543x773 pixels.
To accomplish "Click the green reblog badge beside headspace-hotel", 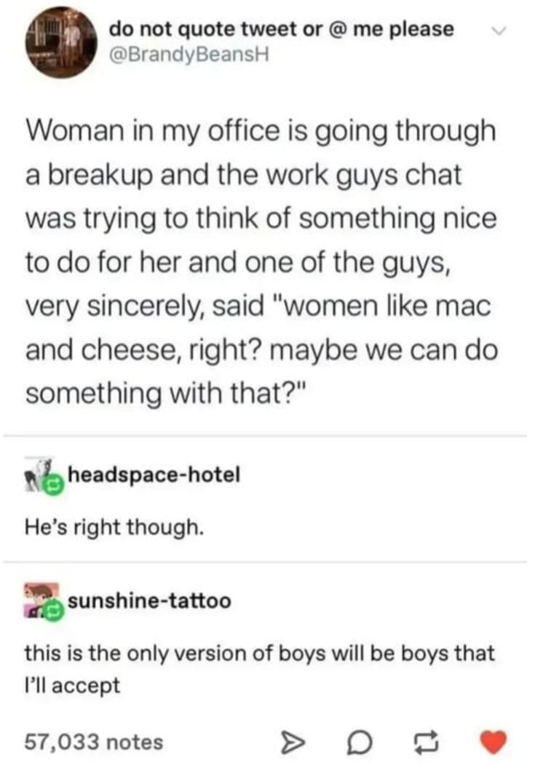I will tap(54, 486).
